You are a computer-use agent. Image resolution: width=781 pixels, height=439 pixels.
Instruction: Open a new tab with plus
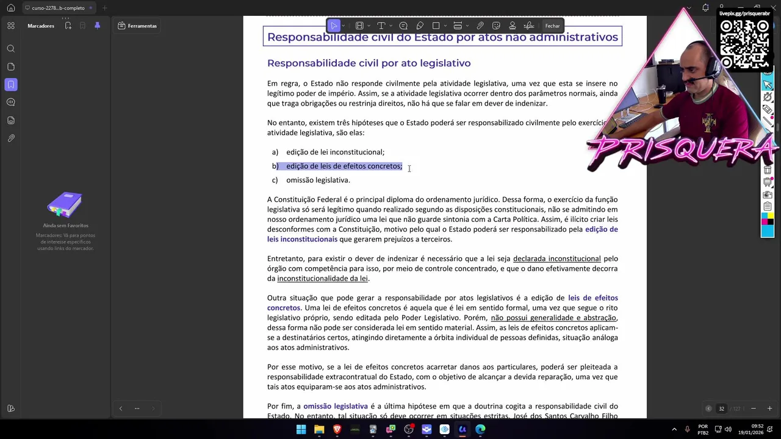pos(104,8)
